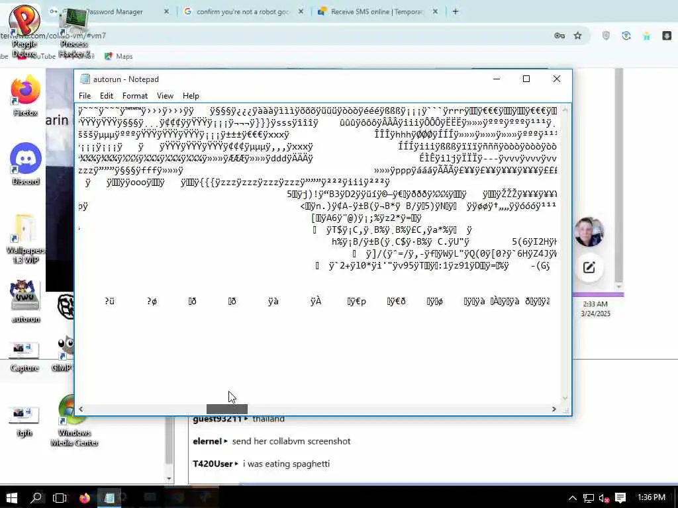Click inside the Notepad text area
The image size is (678, 508).
[318, 254]
